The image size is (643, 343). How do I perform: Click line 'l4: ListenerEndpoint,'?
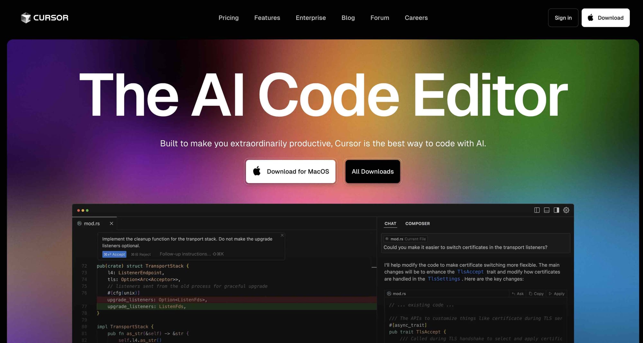click(x=136, y=273)
